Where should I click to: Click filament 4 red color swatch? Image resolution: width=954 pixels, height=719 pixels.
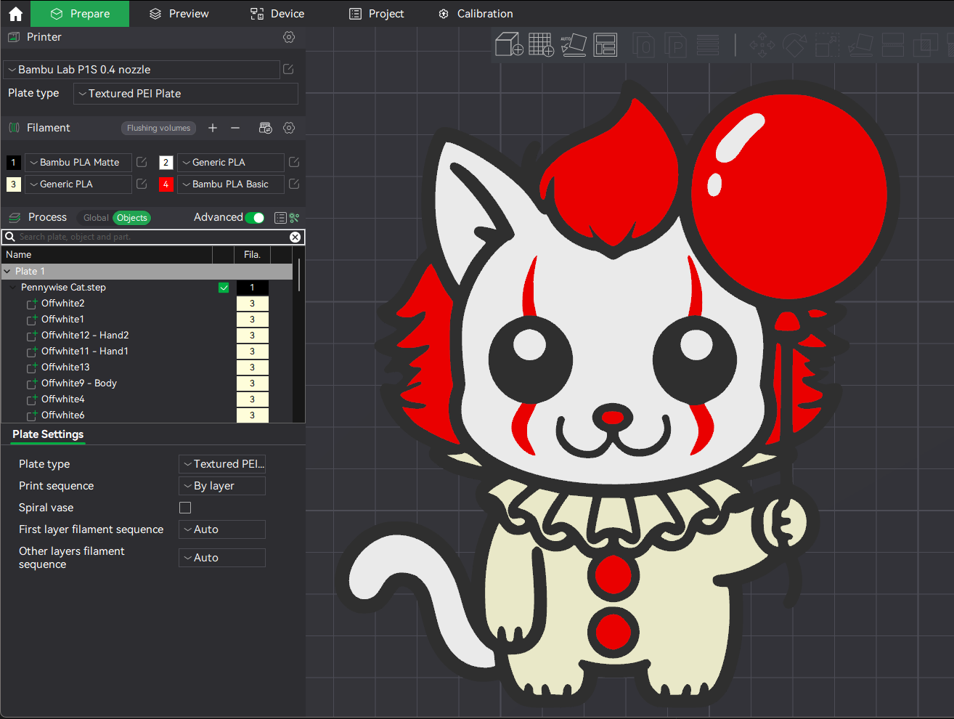click(x=166, y=184)
